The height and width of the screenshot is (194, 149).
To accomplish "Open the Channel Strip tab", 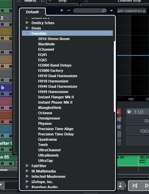I will tap(129, 1).
